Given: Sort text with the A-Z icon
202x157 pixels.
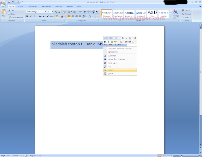Looking at the screenshot, I should 93,12.
